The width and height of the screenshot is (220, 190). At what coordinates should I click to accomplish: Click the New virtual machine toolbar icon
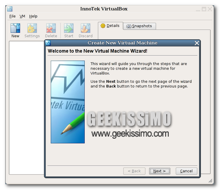coord(15,28)
